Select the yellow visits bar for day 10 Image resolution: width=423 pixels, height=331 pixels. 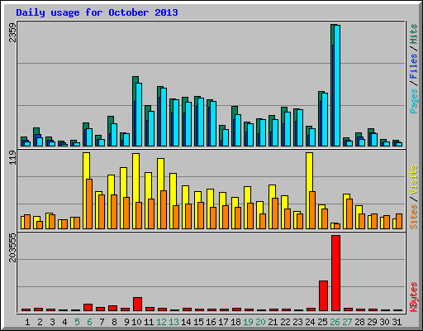(135, 191)
